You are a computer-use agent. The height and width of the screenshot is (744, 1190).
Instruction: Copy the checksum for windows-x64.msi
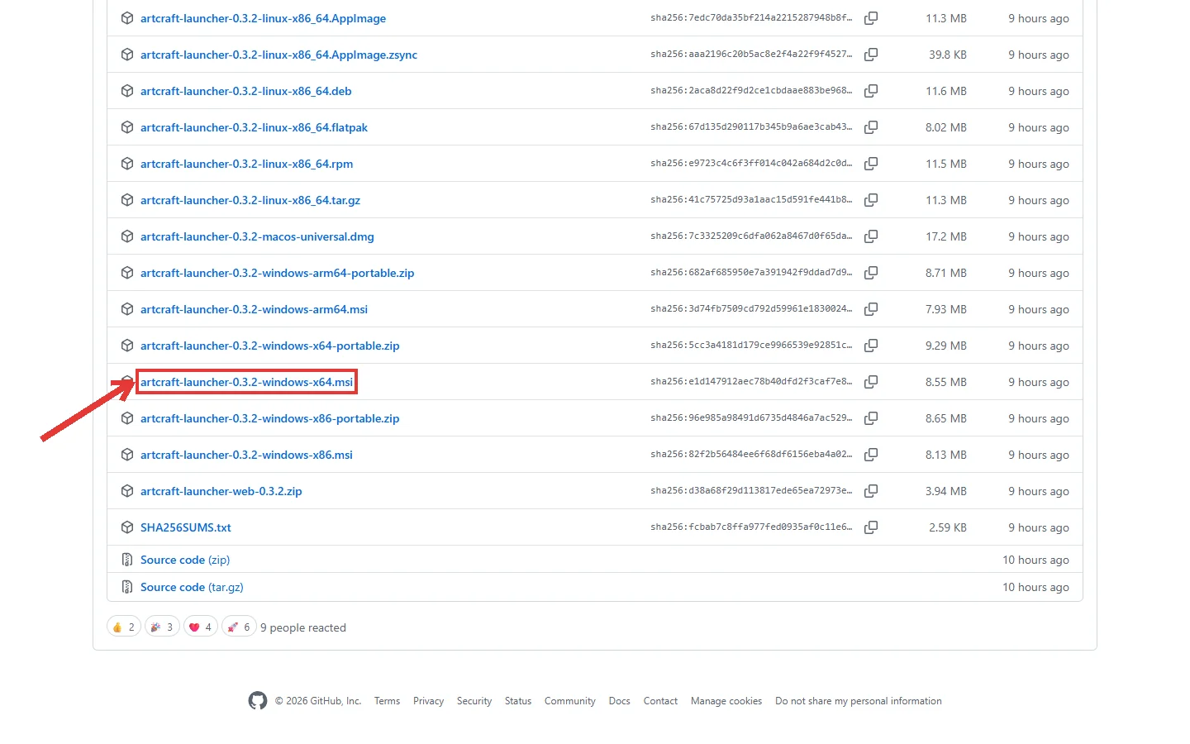tap(871, 382)
